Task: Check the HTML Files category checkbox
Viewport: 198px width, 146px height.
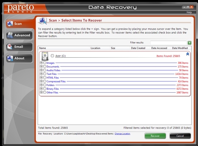Action: (45, 77)
